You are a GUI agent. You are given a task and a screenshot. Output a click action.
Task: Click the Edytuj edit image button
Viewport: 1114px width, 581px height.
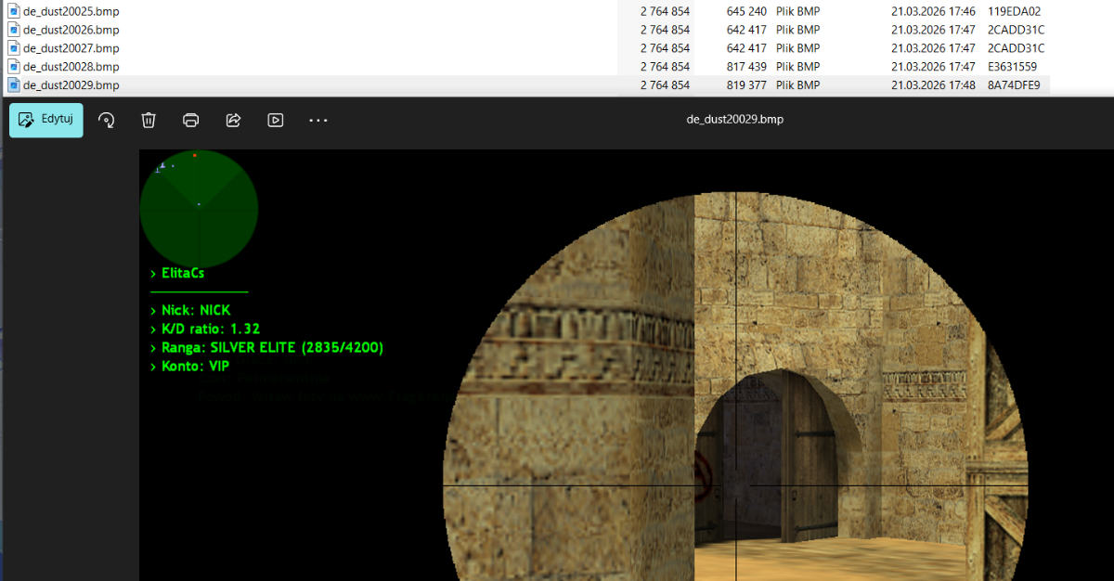pos(46,120)
